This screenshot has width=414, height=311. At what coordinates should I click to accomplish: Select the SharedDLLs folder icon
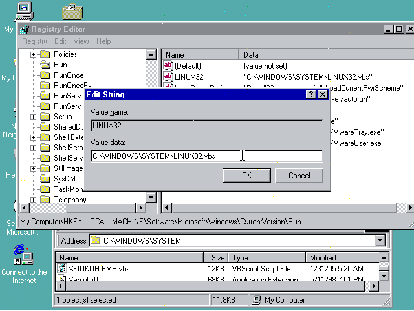click(x=45, y=127)
